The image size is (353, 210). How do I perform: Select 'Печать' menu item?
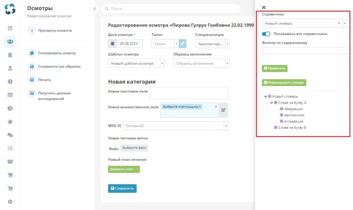click(44, 80)
